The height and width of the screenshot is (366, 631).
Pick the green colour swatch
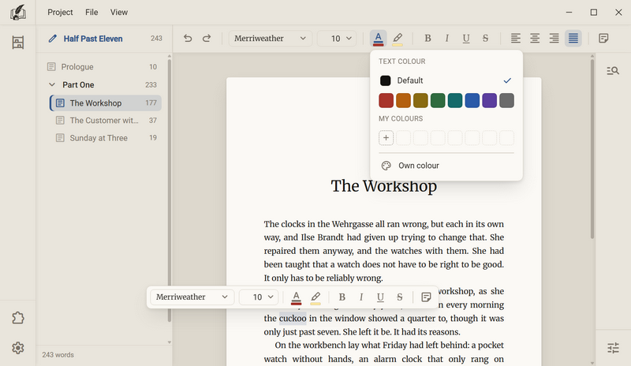pyautogui.click(x=438, y=101)
